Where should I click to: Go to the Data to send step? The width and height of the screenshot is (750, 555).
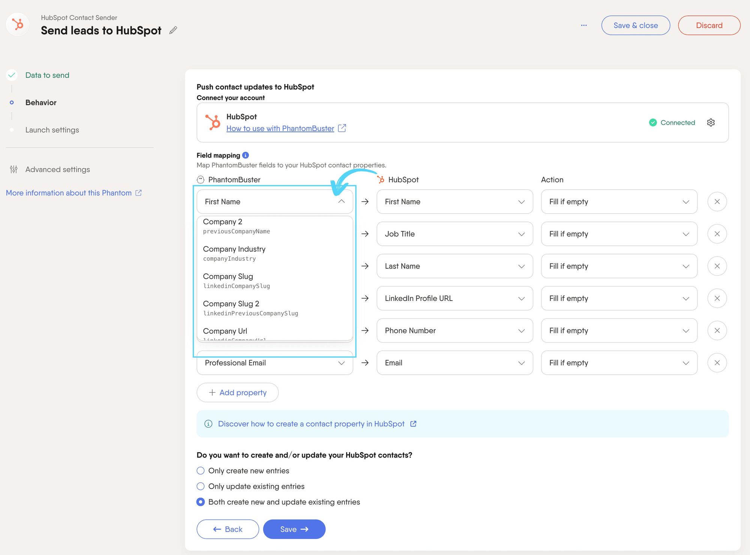tap(47, 75)
